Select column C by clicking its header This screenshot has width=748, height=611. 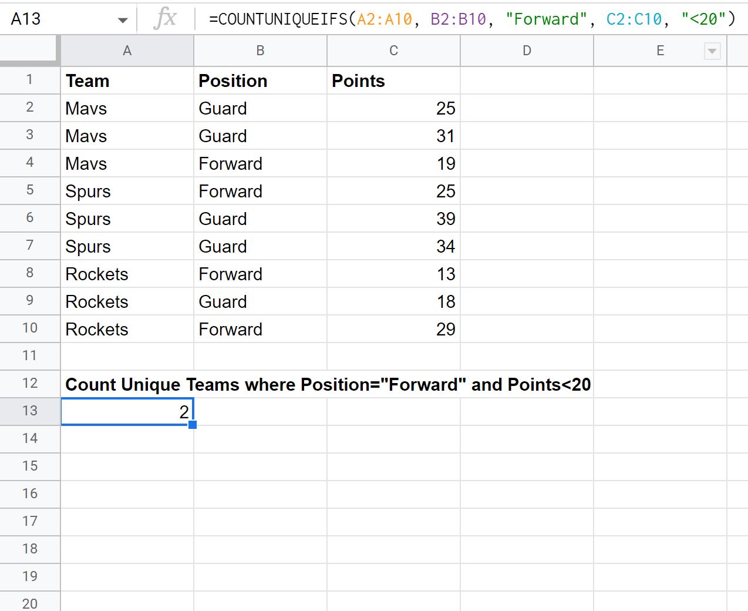click(x=393, y=51)
